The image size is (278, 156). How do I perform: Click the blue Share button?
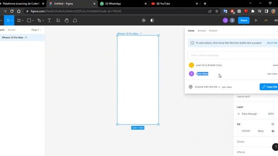click(x=244, y=20)
